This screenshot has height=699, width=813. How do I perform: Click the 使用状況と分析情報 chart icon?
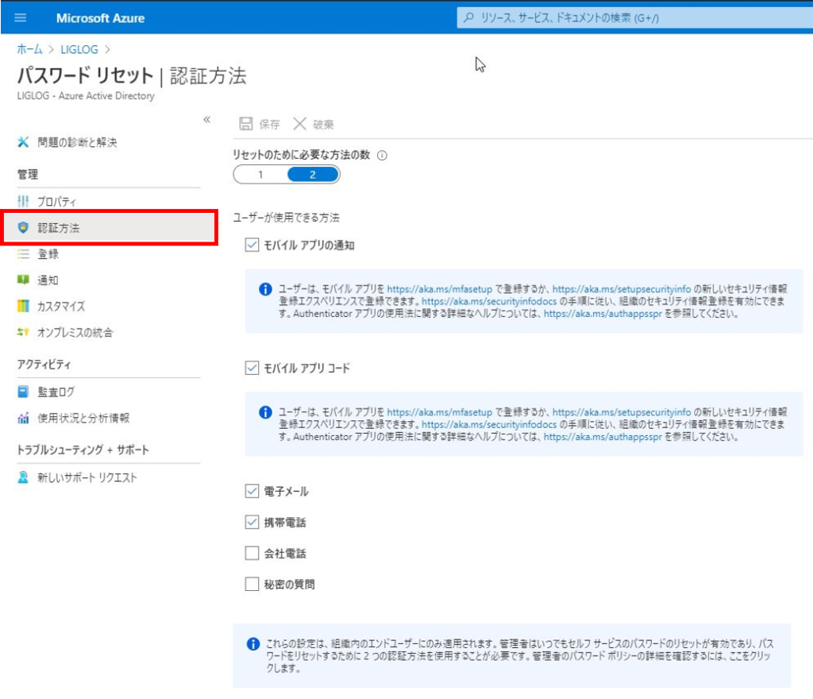(x=23, y=418)
